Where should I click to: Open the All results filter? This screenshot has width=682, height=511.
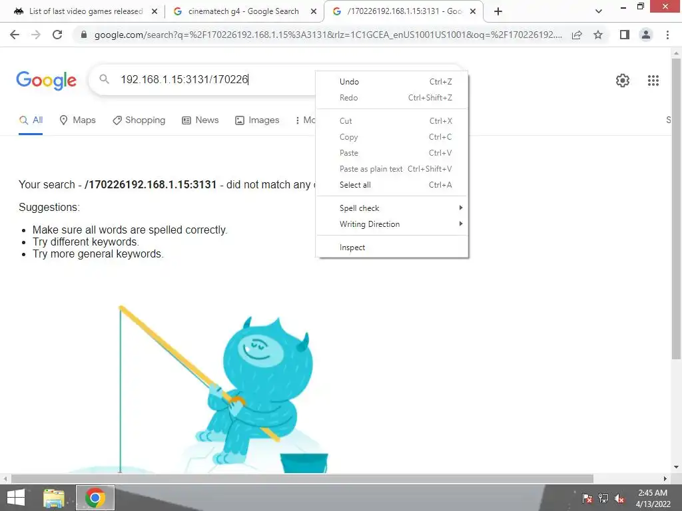tap(31, 120)
